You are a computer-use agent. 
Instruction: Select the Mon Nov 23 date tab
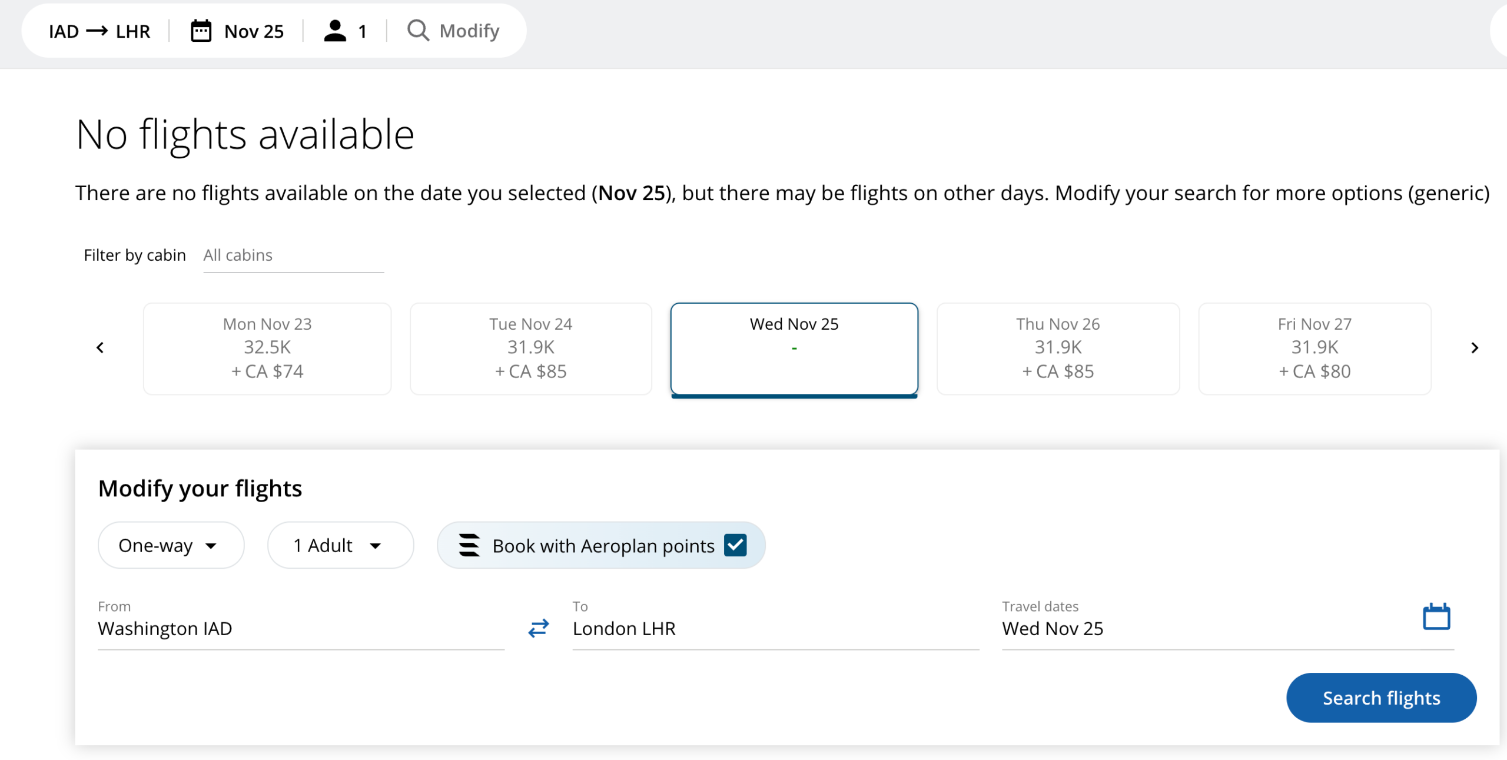(x=267, y=349)
